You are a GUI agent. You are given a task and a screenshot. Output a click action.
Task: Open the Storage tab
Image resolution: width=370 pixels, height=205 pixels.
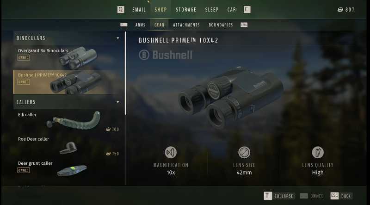pyautogui.click(x=186, y=10)
